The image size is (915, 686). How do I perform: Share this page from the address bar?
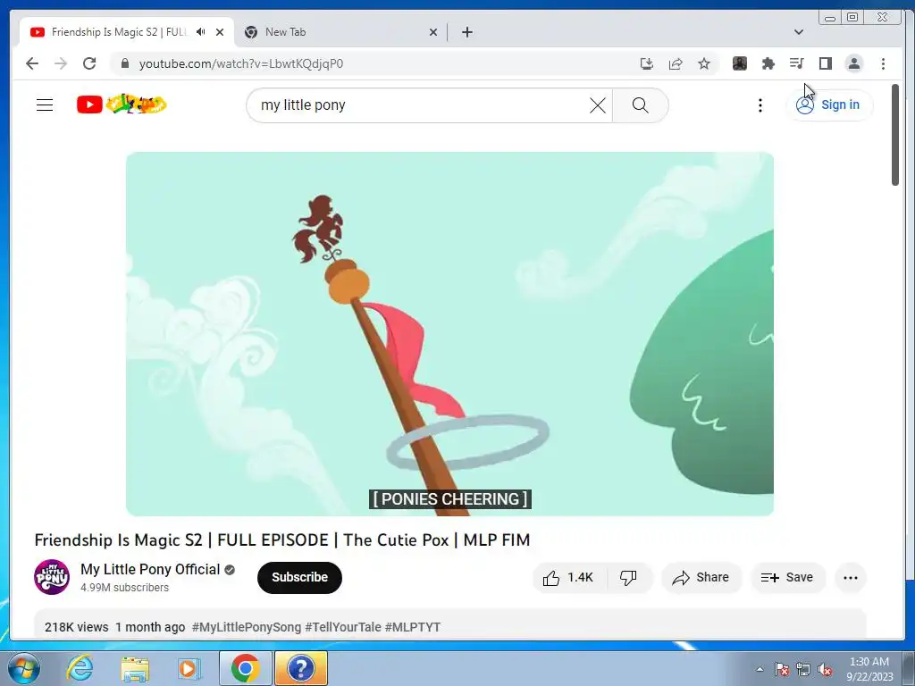point(676,63)
